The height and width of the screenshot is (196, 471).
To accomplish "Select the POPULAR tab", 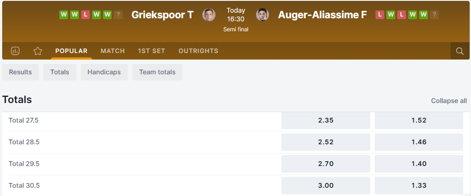I will [x=72, y=51].
